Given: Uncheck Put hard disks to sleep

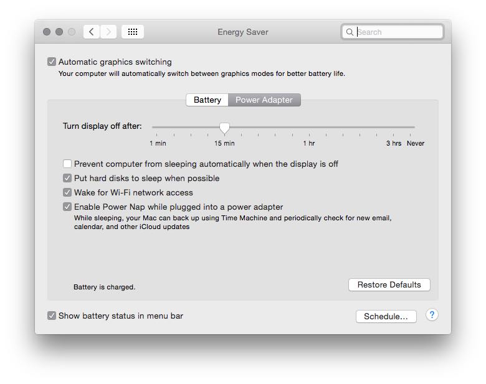Looking at the screenshot, I should tap(67, 178).
